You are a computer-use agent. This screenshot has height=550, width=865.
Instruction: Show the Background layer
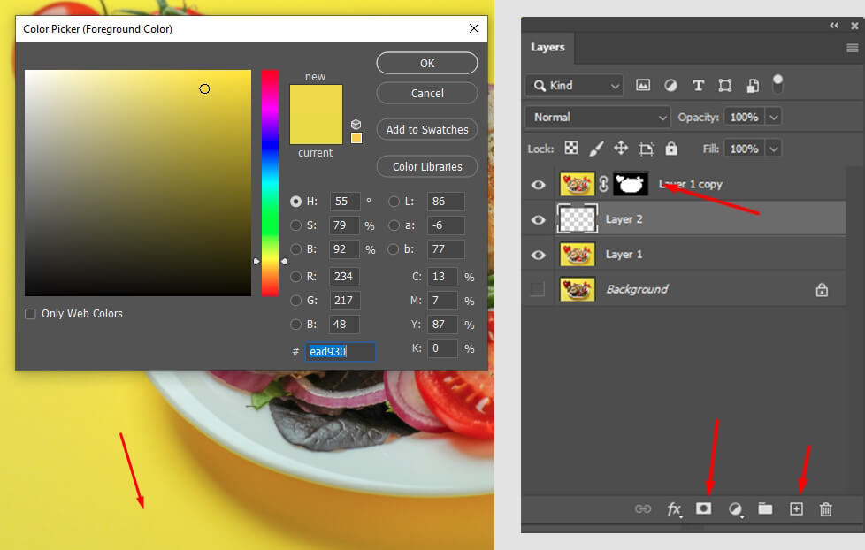538,289
